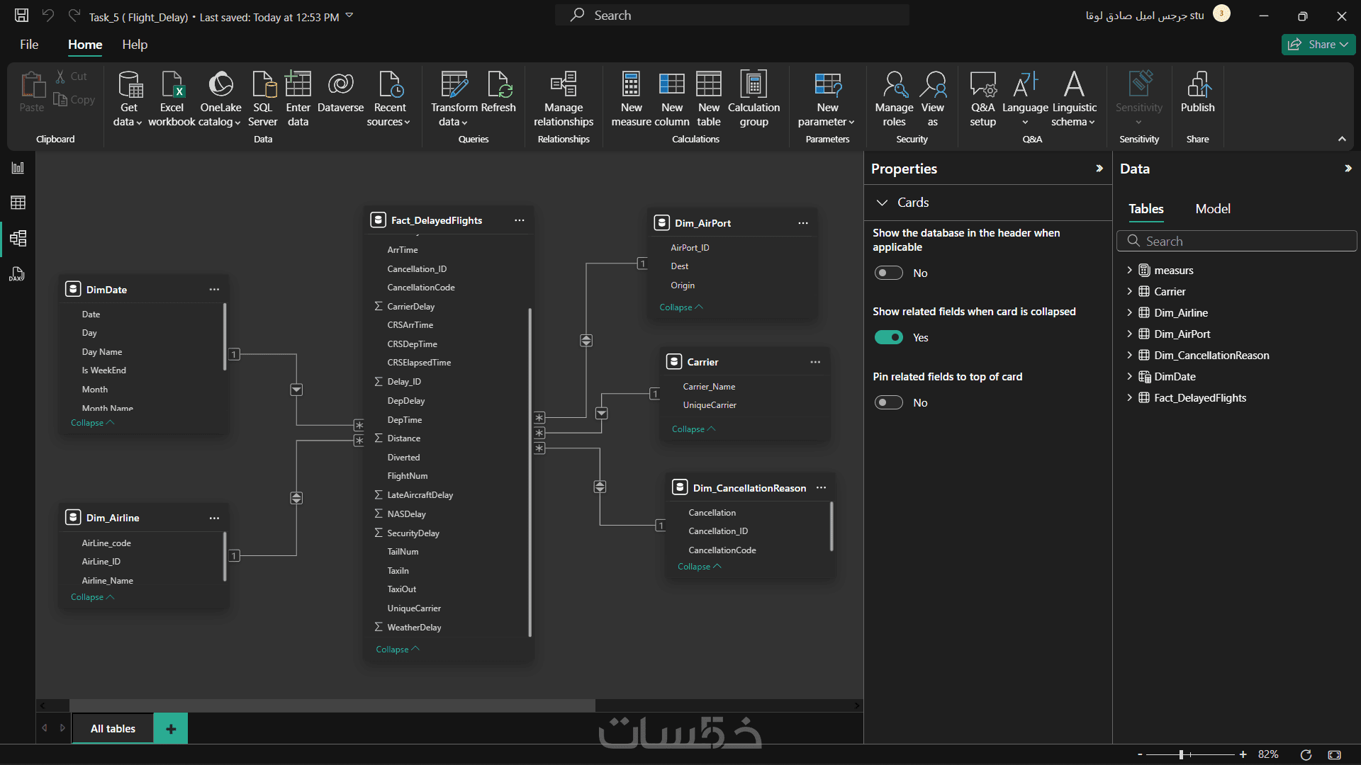Switch to the Model tab in Data pane
Screen dimensions: 1361x765
tap(1212, 209)
